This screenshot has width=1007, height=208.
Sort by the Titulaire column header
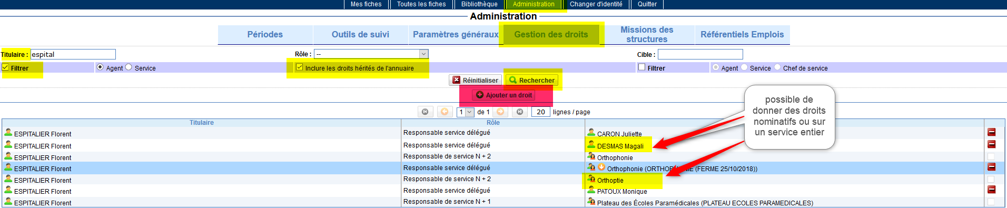[202, 123]
